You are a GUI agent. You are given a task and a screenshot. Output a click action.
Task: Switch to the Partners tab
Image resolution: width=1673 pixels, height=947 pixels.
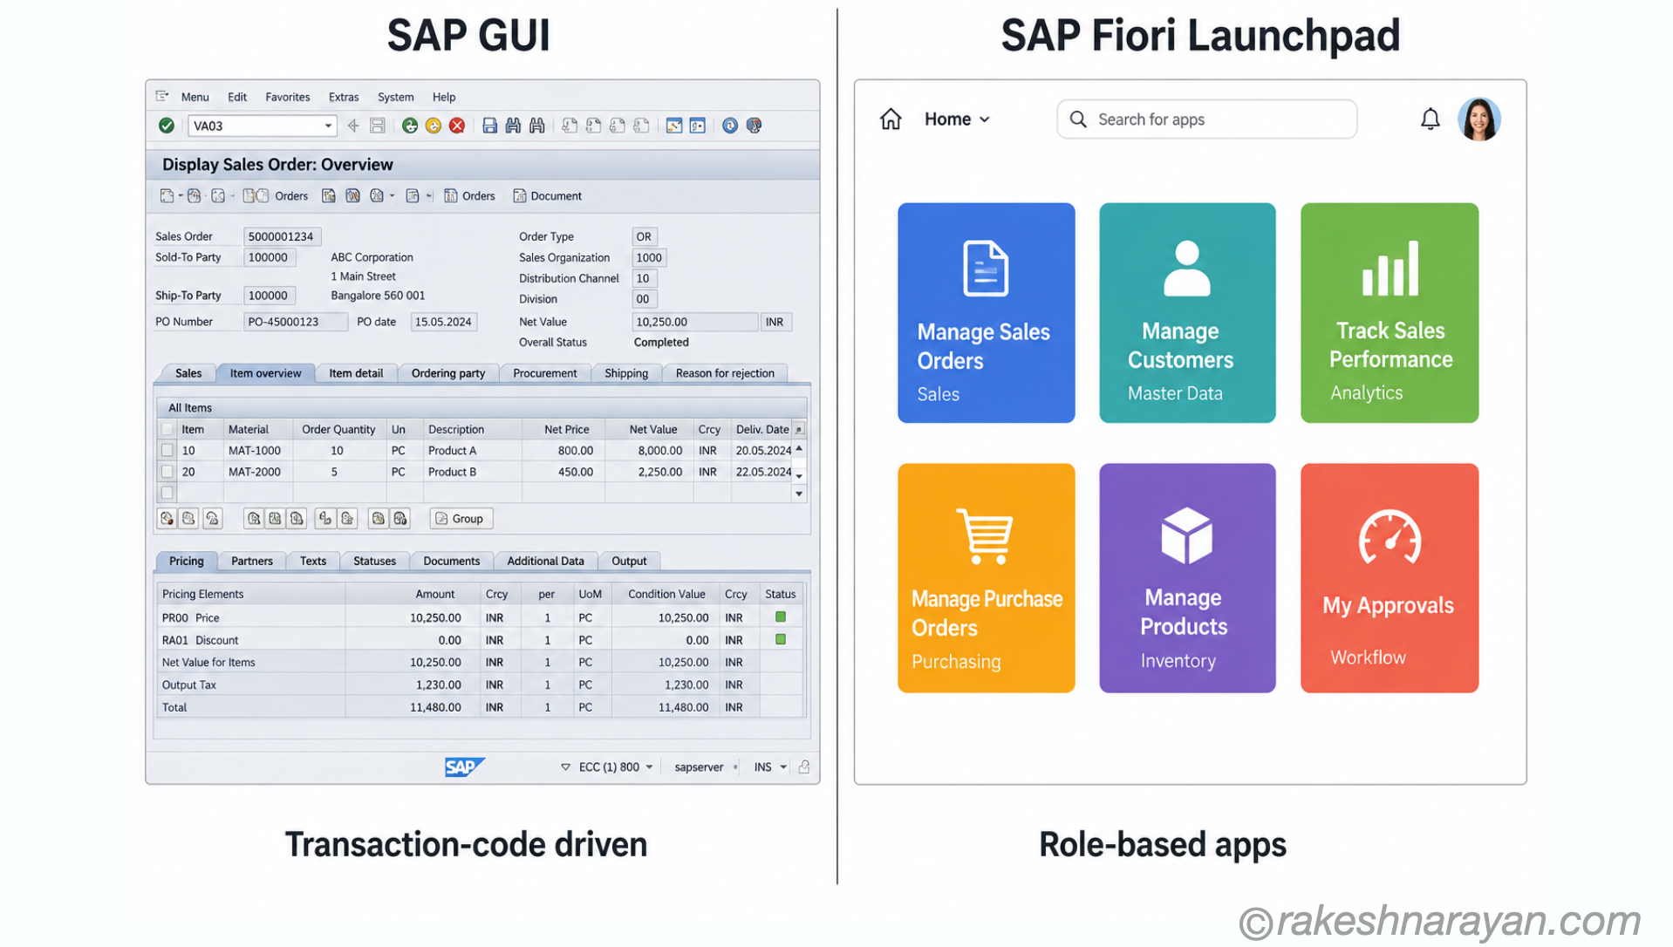(252, 561)
